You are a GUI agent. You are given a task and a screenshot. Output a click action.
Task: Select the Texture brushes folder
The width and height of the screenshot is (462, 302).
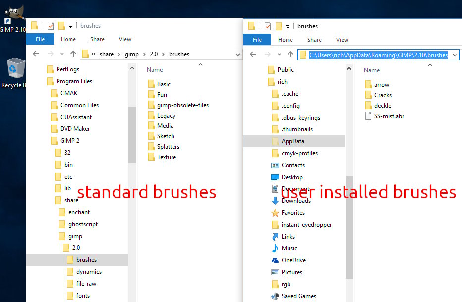(162, 157)
